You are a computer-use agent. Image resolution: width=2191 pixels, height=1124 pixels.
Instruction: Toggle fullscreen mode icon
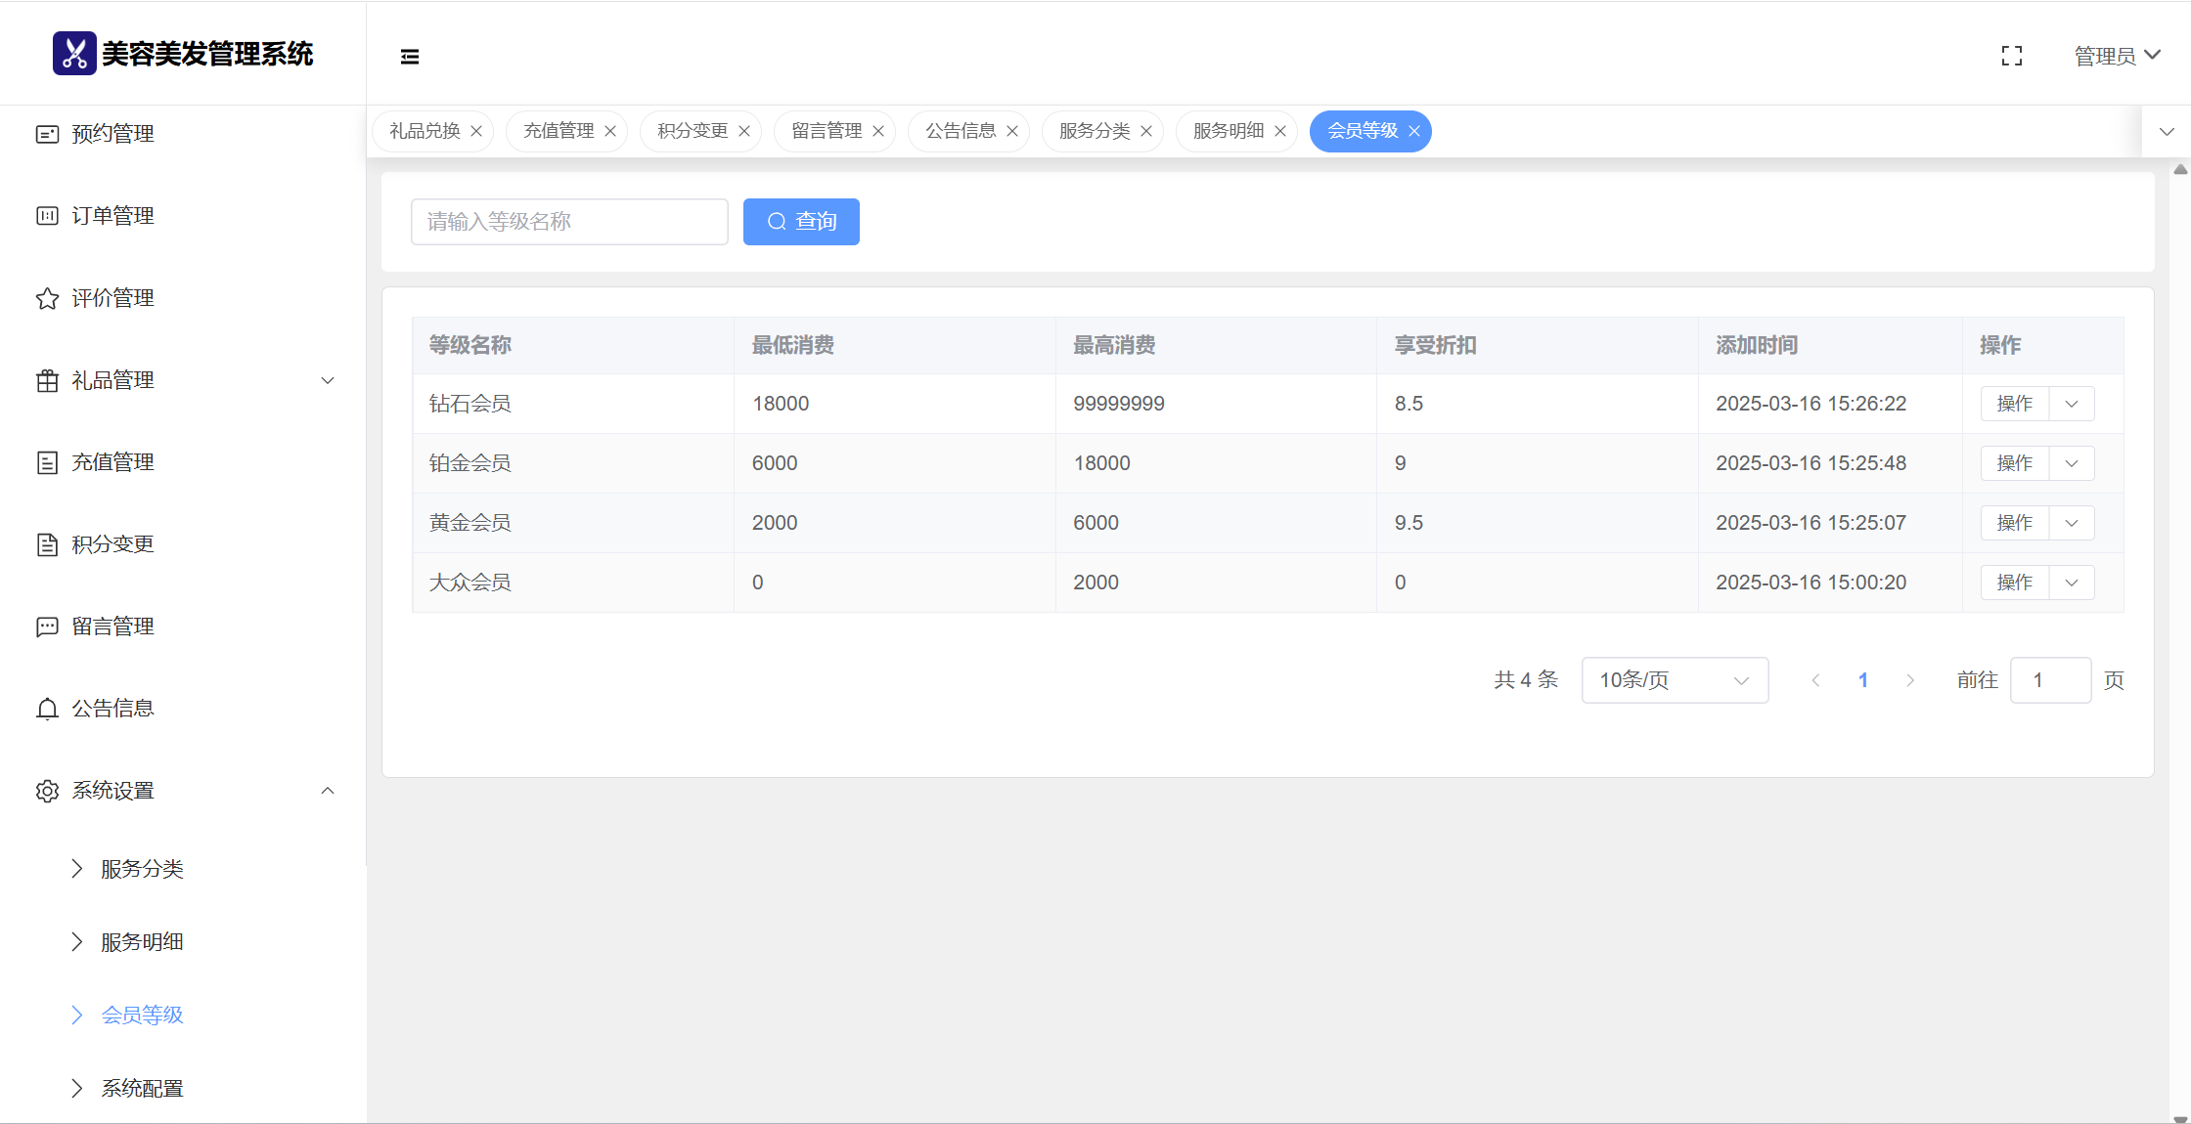click(x=2011, y=57)
